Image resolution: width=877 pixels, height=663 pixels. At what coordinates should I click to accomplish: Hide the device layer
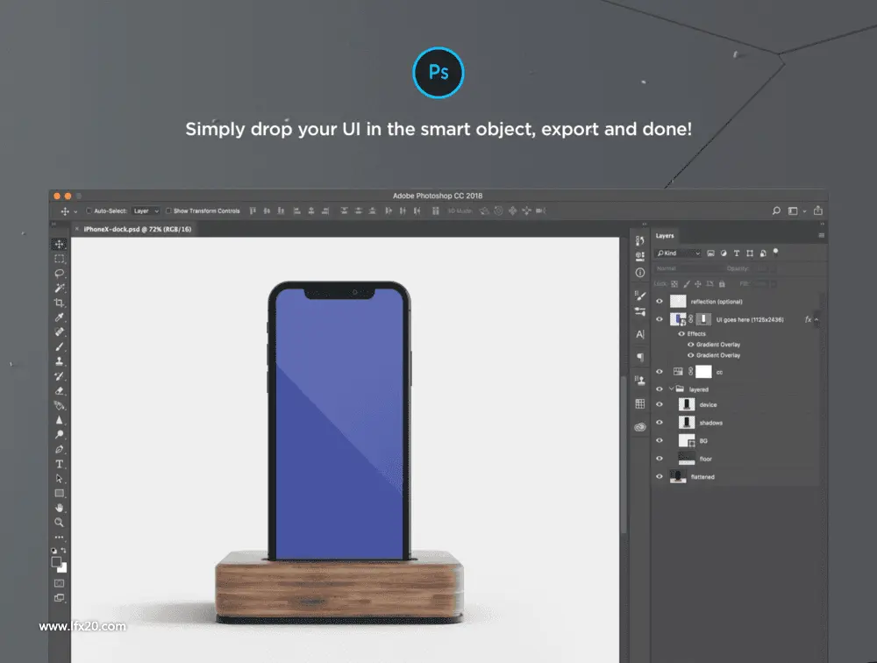(660, 404)
